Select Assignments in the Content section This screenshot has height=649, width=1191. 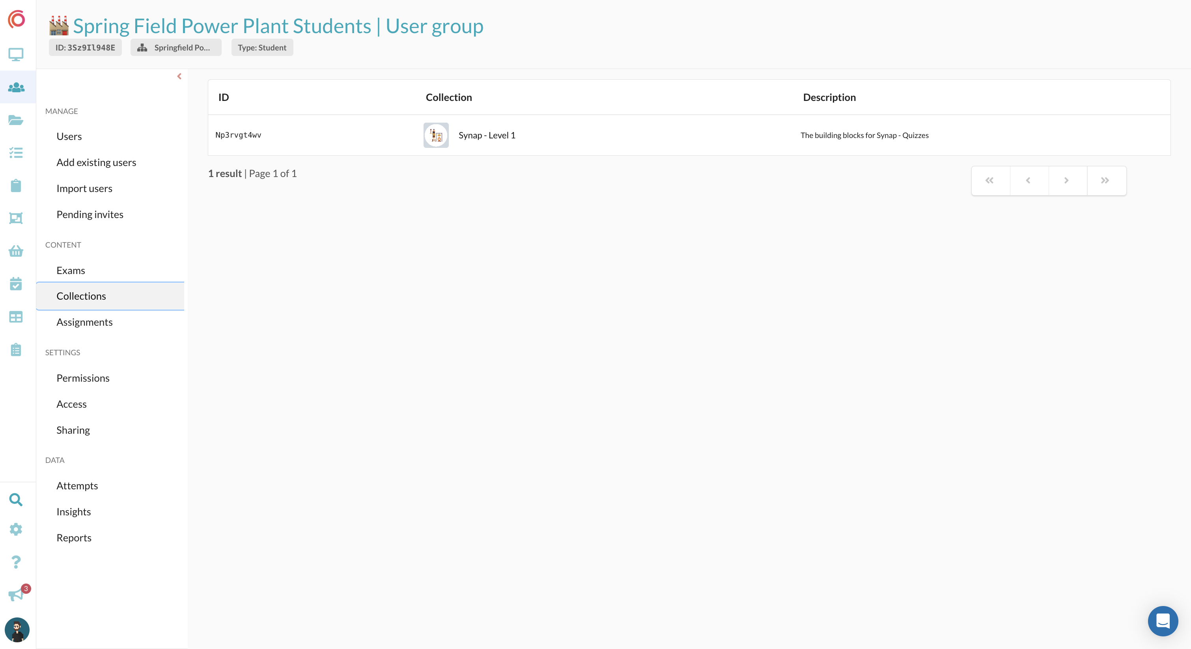[x=85, y=322]
